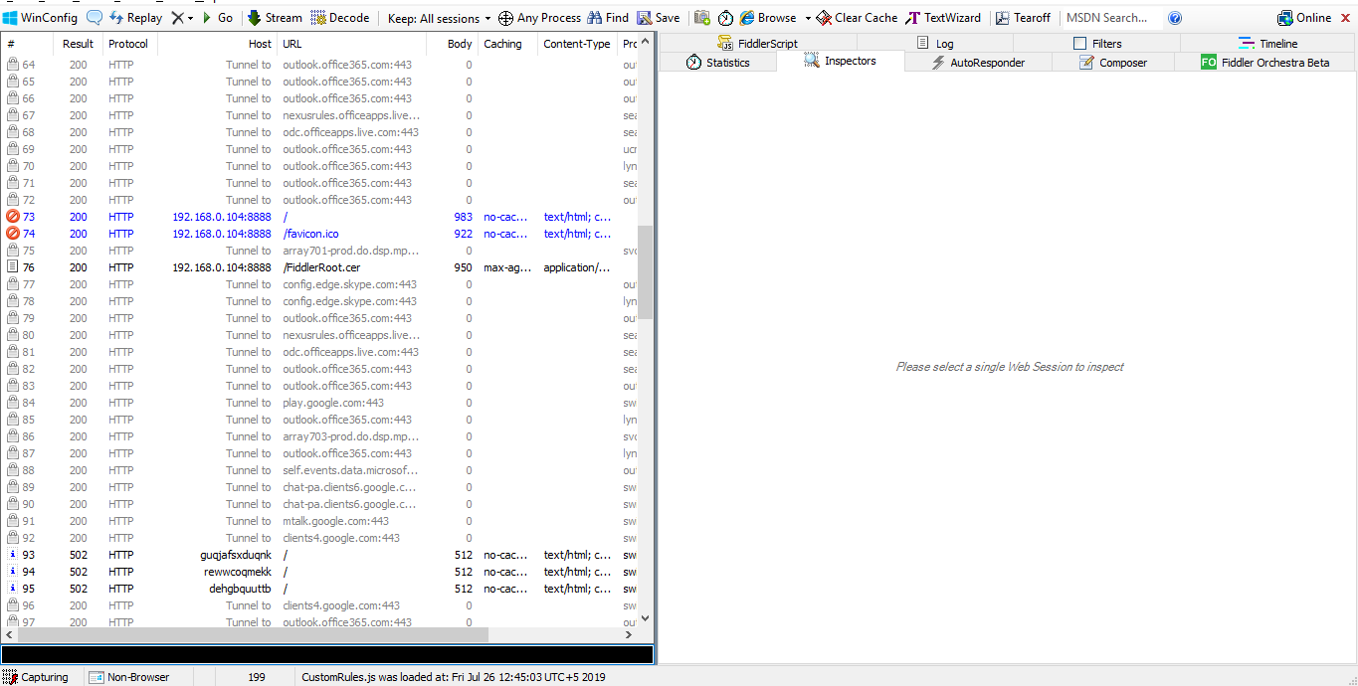Select play.google.com:443 session
Image resolution: width=1358 pixels, height=686 pixels.
click(333, 403)
